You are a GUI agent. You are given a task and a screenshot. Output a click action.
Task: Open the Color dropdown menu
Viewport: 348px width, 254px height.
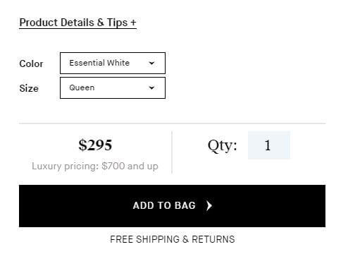[x=113, y=63]
